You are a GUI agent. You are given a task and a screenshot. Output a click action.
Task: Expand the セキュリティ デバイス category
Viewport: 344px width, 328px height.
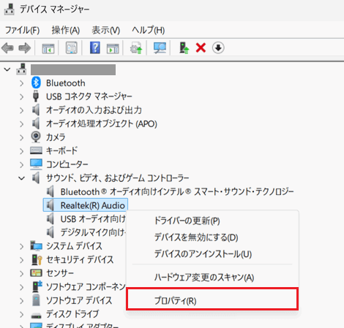point(22,260)
